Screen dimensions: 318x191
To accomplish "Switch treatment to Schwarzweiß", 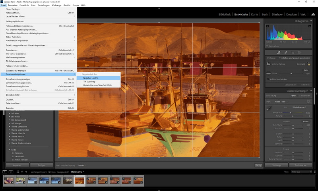I will click(305, 96).
